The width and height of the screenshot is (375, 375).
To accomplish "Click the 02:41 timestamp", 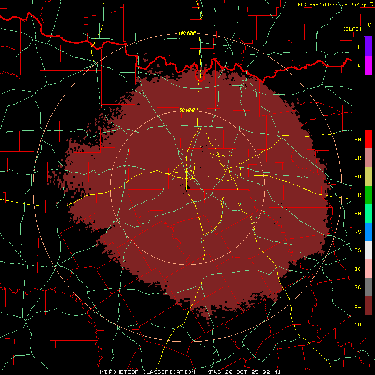I will [271, 372].
